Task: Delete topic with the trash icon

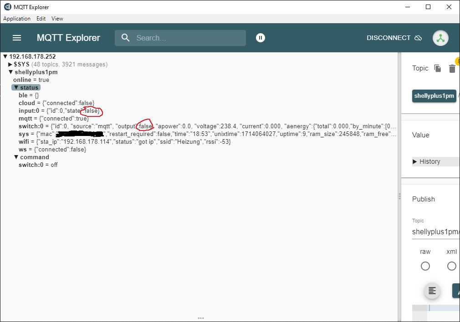Action: [x=452, y=69]
